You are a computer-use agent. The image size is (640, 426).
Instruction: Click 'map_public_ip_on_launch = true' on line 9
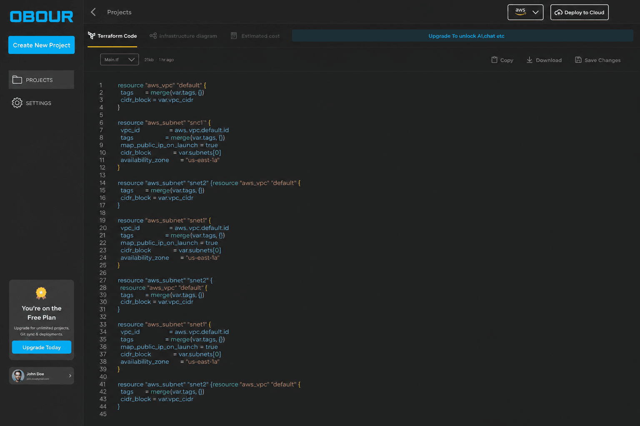(169, 145)
